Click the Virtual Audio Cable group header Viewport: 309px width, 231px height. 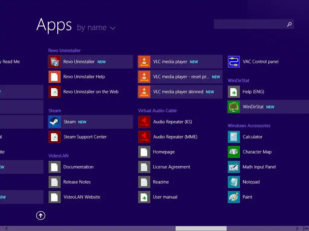(158, 111)
